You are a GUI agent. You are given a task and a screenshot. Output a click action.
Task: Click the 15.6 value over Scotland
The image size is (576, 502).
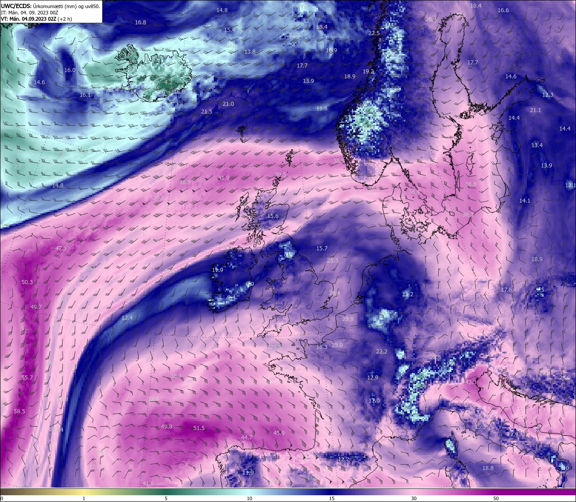click(273, 216)
